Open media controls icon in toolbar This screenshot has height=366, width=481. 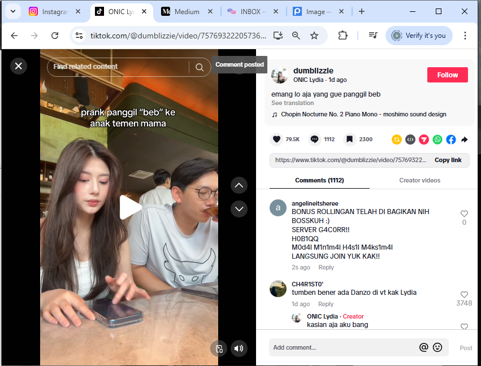pyautogui.click(x=373, y=36)
